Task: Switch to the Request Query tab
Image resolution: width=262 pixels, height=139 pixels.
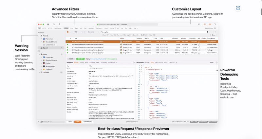Action: (81, 62)
